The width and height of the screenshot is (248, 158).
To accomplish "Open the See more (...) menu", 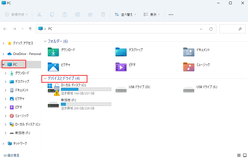I will point(171,14).
